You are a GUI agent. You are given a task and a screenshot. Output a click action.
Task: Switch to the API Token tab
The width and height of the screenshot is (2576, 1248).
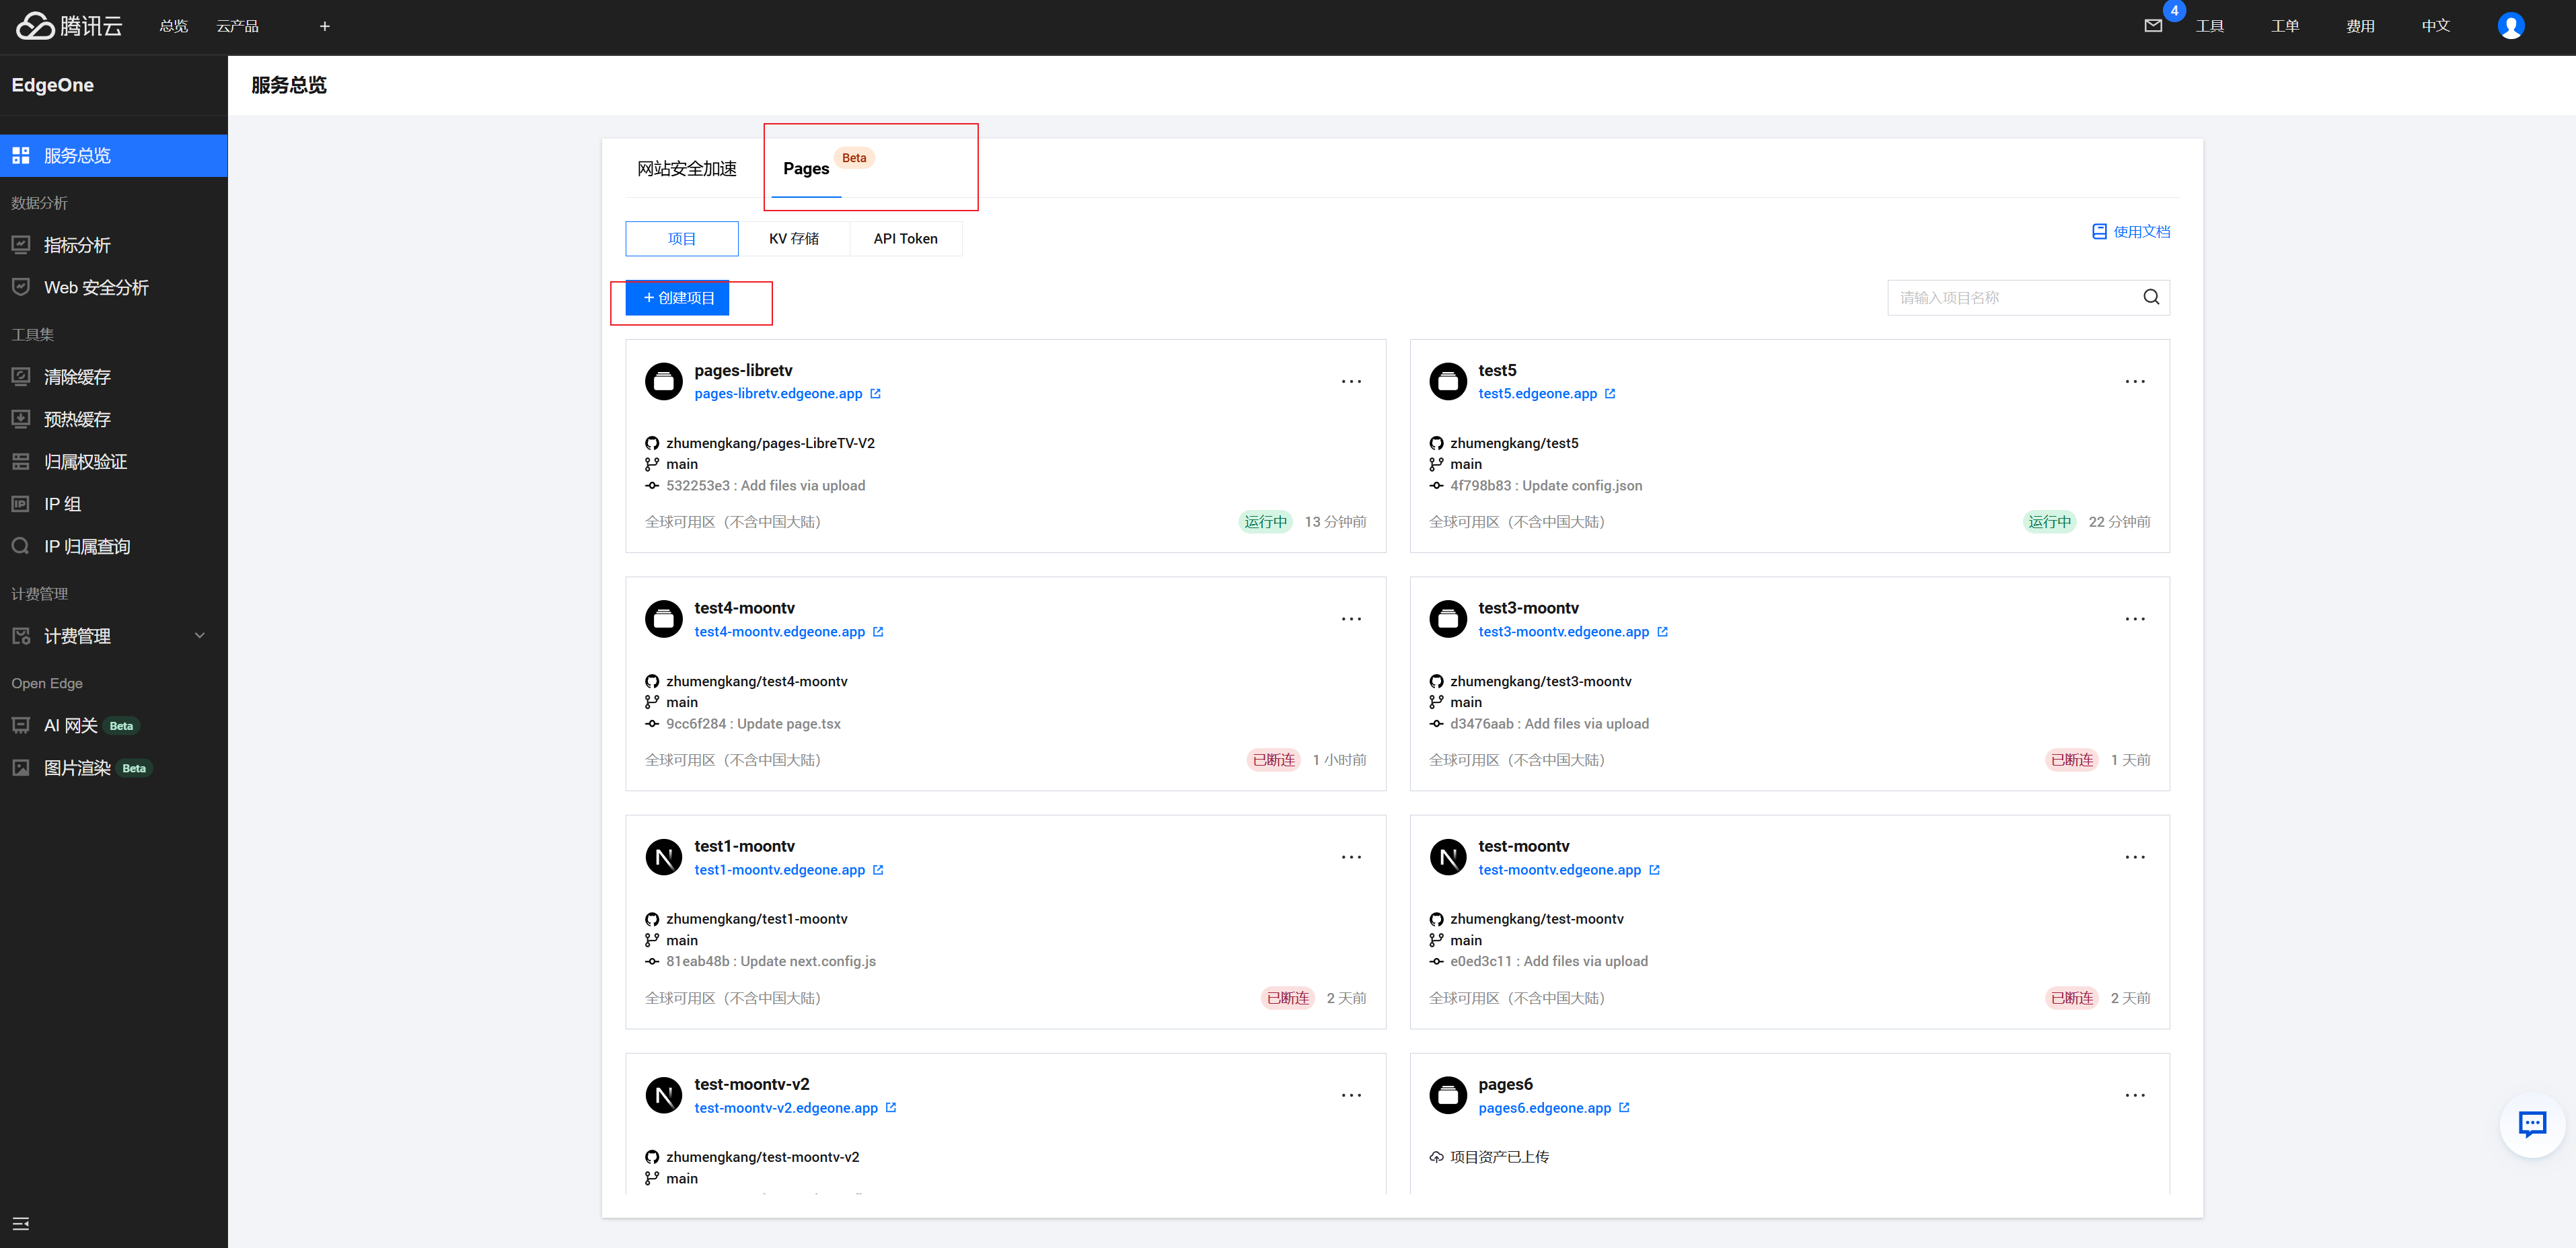click(x=906, y=239)
